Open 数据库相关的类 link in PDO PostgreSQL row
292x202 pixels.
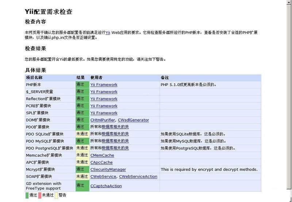pyautogui.click(x=115, y=148)
